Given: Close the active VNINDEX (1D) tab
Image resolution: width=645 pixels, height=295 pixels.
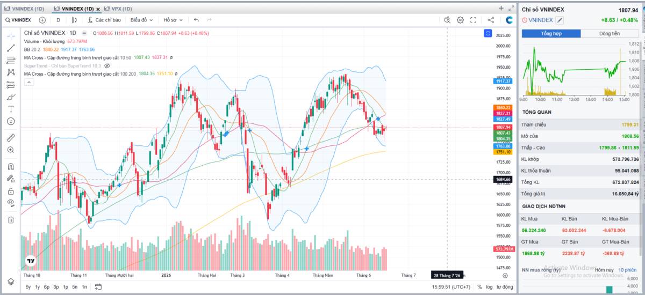Looking at the screenshot, I should point(98,9).
